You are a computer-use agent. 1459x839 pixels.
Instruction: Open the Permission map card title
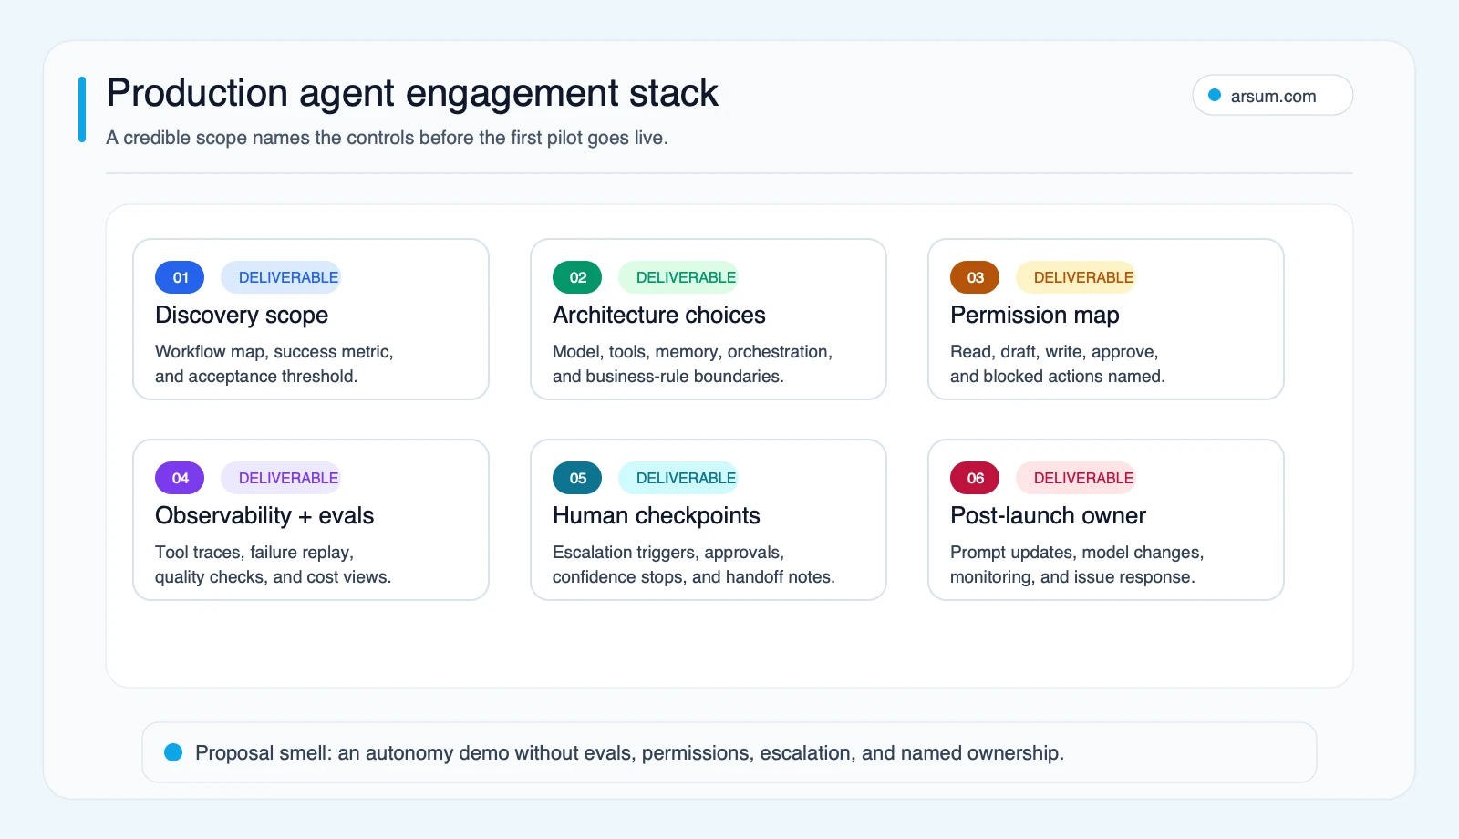(x=1035, y=316)
